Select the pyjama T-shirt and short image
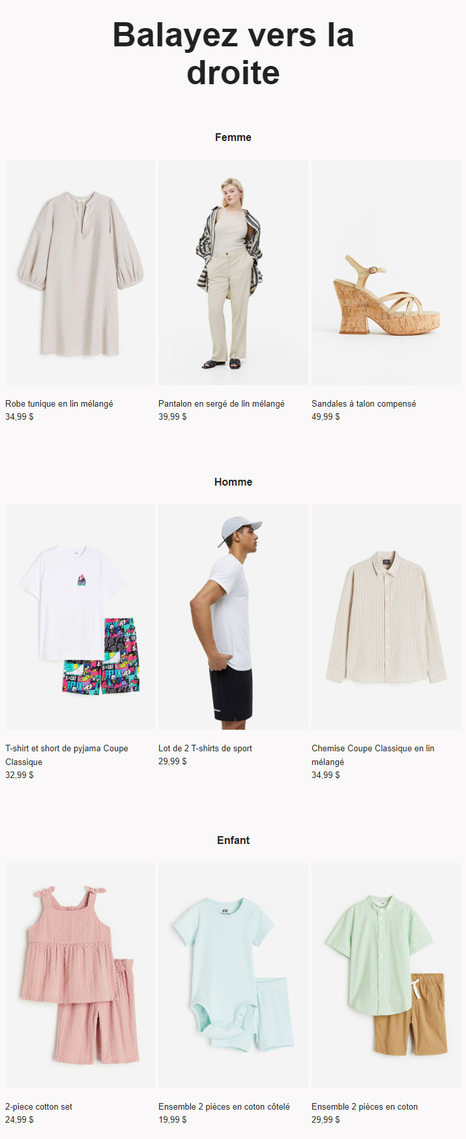Screen dimensions: 466x1139 point(80,617)
